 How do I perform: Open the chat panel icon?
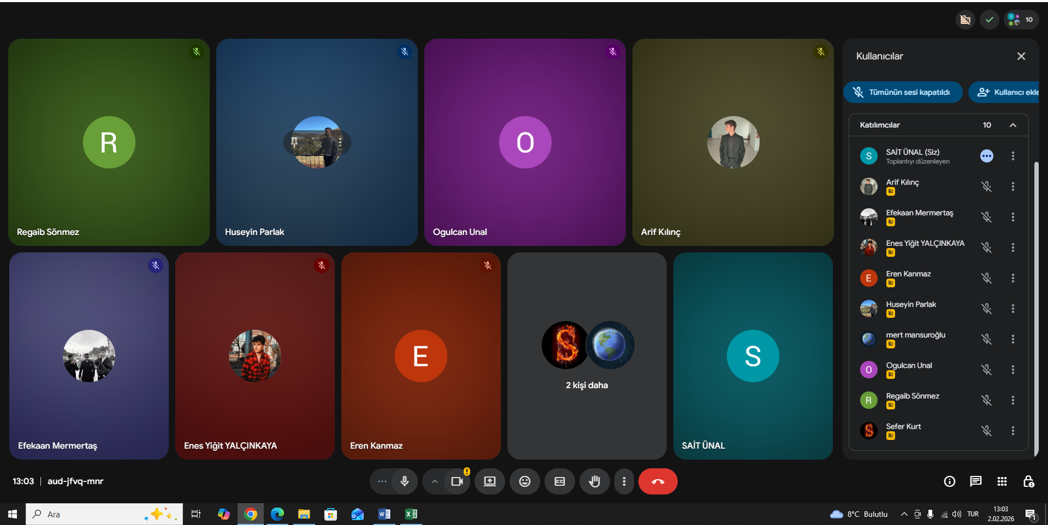coord(975,481)
